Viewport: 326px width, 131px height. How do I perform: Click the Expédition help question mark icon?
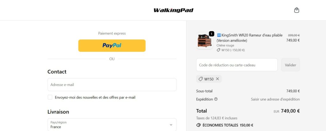(216, 99)
